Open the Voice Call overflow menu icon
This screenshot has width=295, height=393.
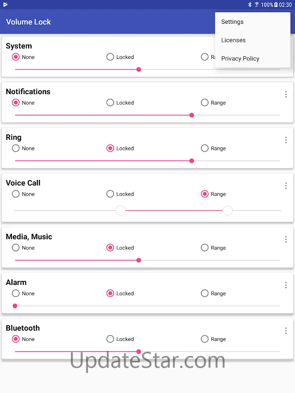click(286, 186)
